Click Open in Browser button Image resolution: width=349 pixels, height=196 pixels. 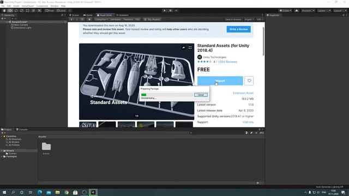pyautogui.click(x=233, y=20)
